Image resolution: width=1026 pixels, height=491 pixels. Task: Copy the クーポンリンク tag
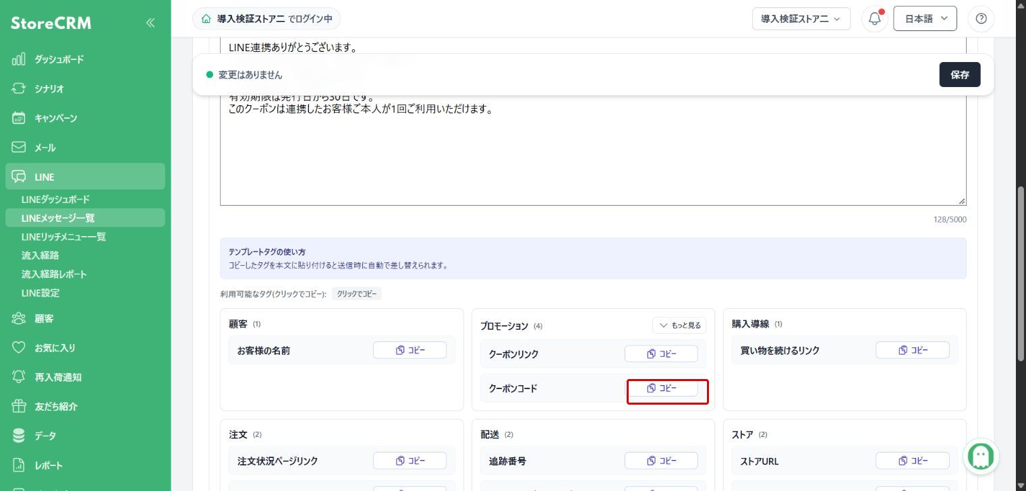click(661, 353)
